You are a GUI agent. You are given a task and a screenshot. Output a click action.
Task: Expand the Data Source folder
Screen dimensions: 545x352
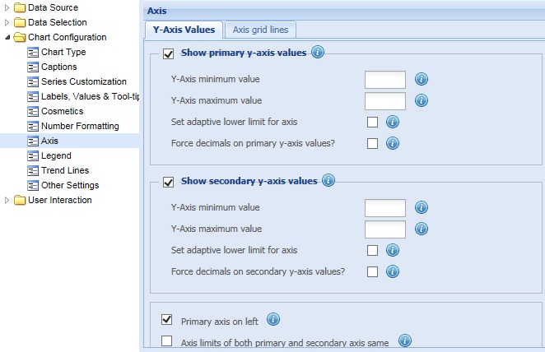click(x=7, y=7)
